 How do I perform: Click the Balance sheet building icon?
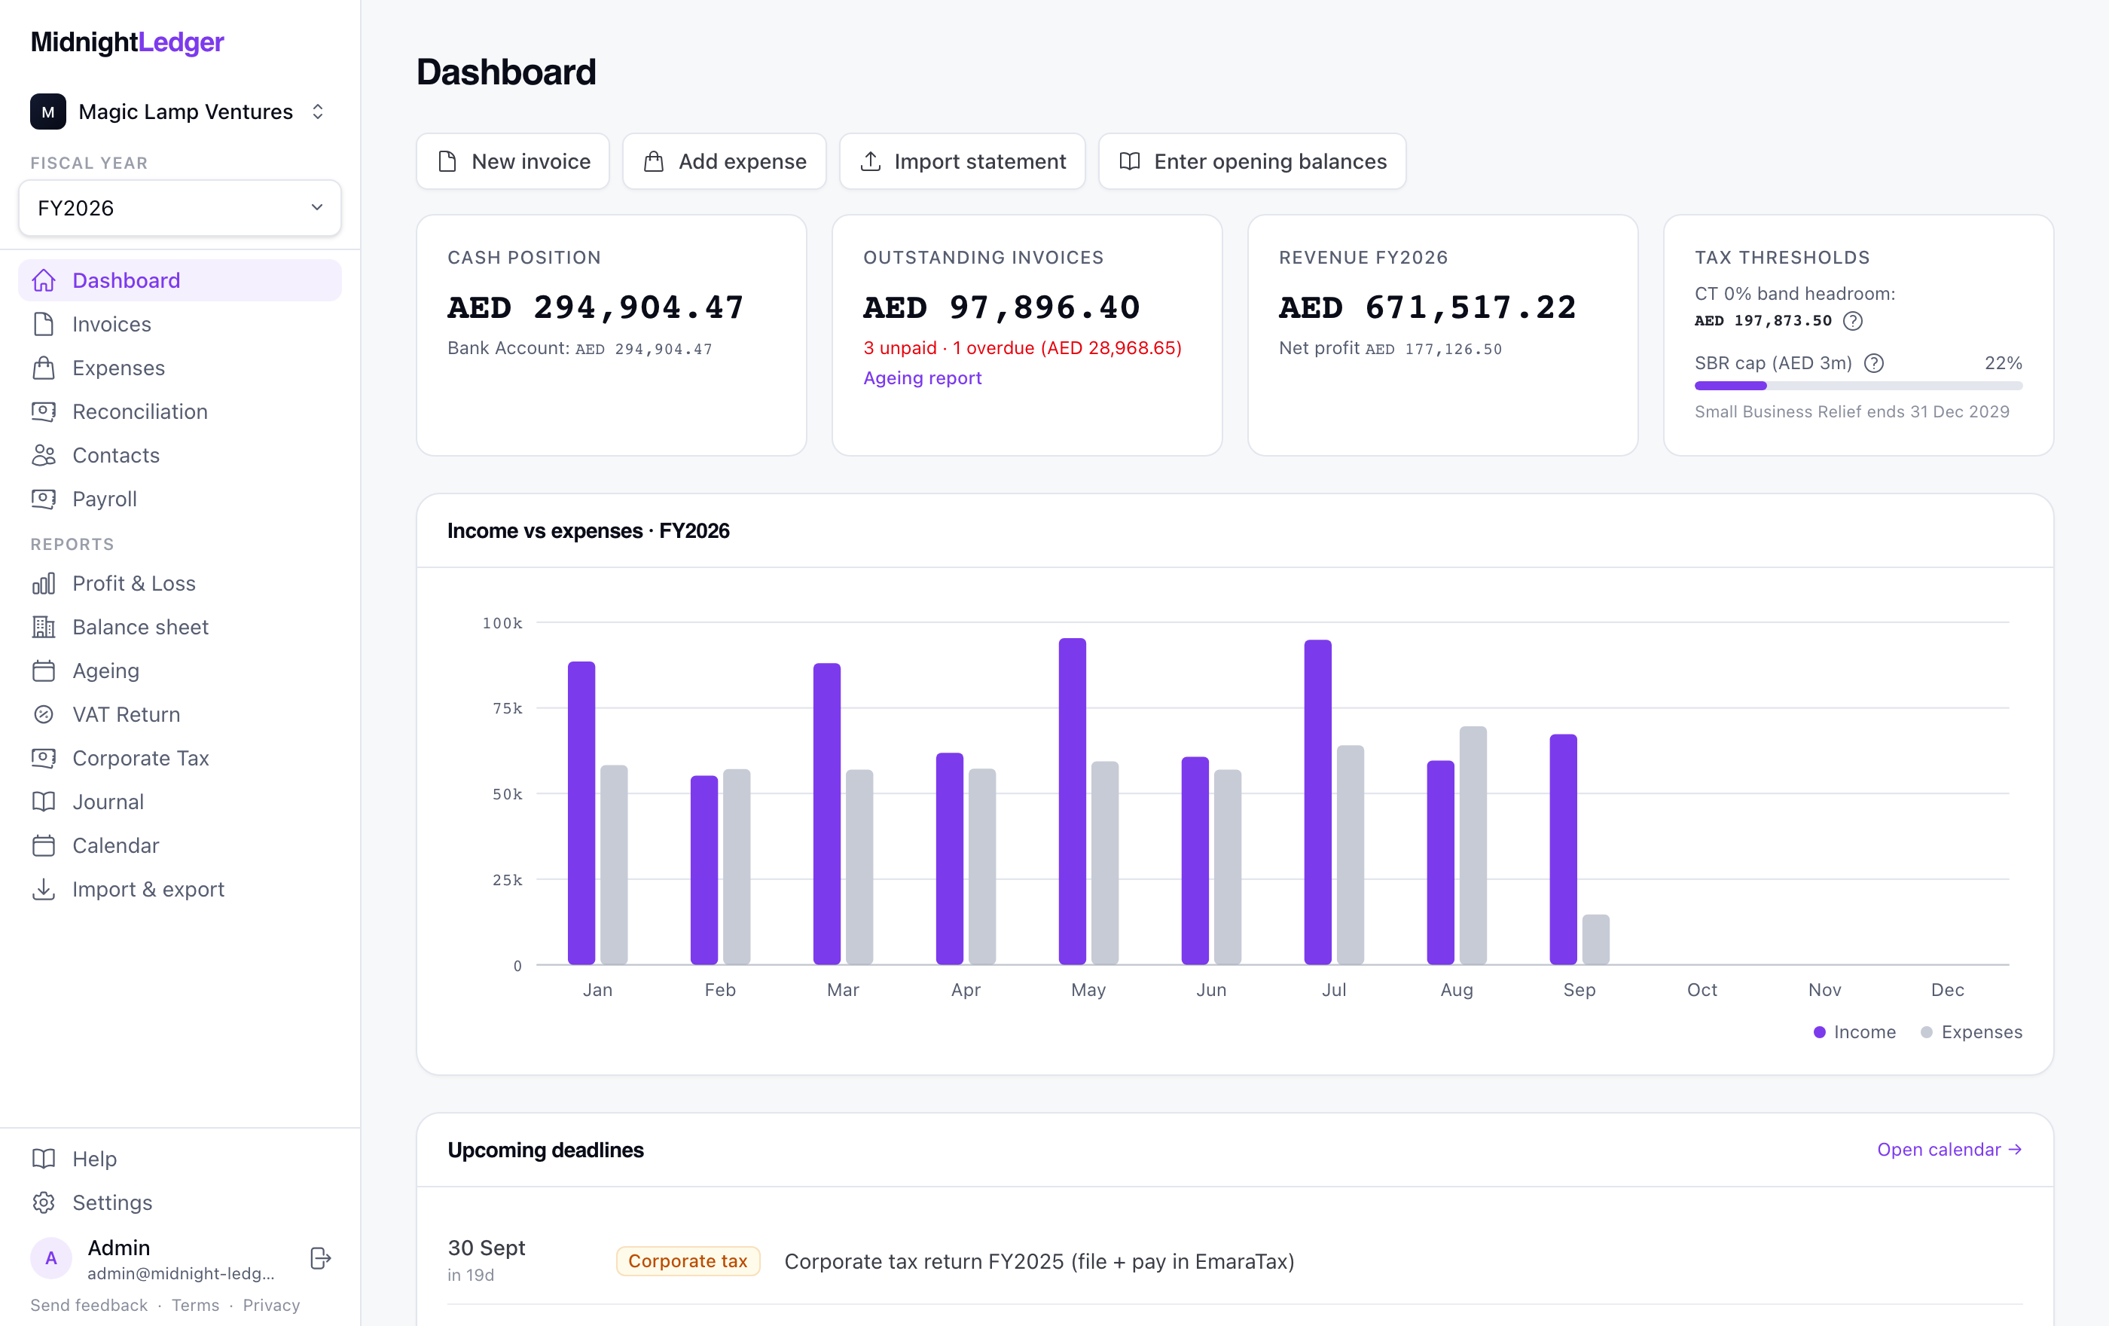coord(44,627)
